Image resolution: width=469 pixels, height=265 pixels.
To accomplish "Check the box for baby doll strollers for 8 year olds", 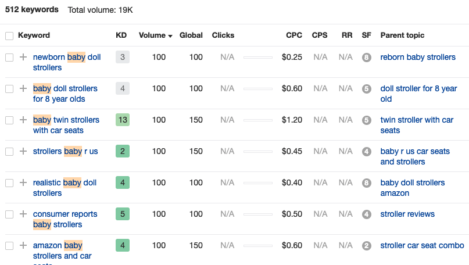I will tap(9, 89).
